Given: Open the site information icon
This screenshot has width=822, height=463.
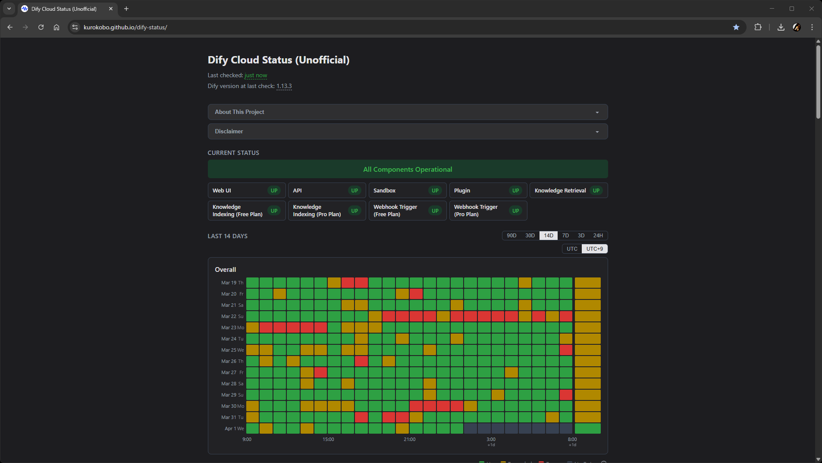Looking at the screenshot, I should 75,27.
